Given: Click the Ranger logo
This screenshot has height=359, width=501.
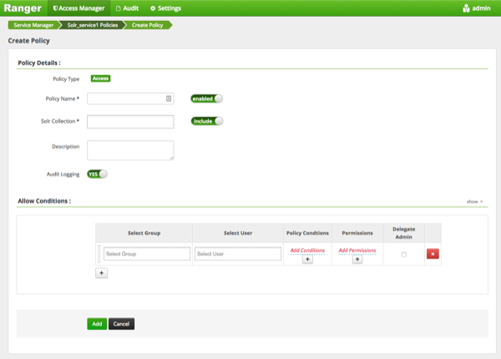Looking at the screenshot, I should (x=23, y=8).
